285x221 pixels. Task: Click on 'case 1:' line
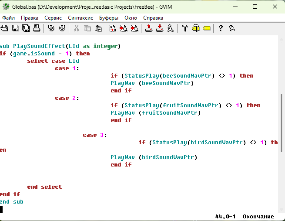pos(67,68)
